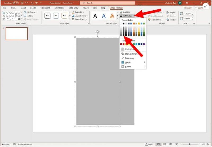The image size is (212, 147).
Task: Apply the blue-outlined Abc shape style
Action: [x=56, y=16]
